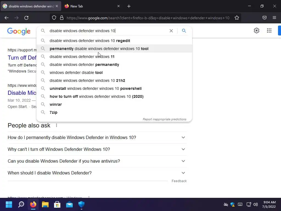Viewport: 281px width, 211px height.
Task: Choose the 7zip suggestion
Action: tap(114, 112)
